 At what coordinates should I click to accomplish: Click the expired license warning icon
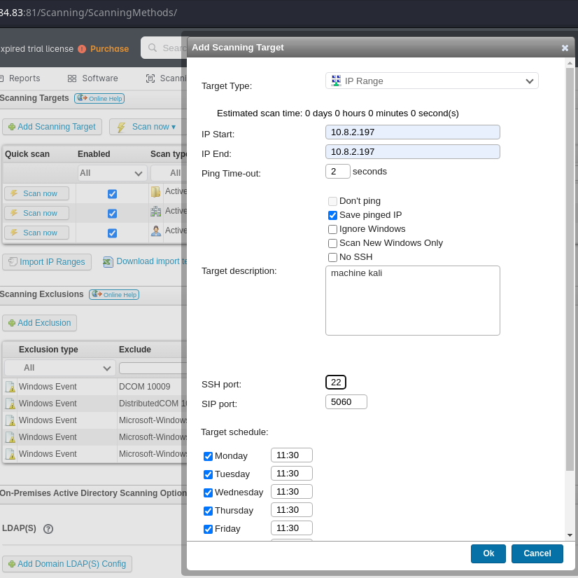click(82, 49)
